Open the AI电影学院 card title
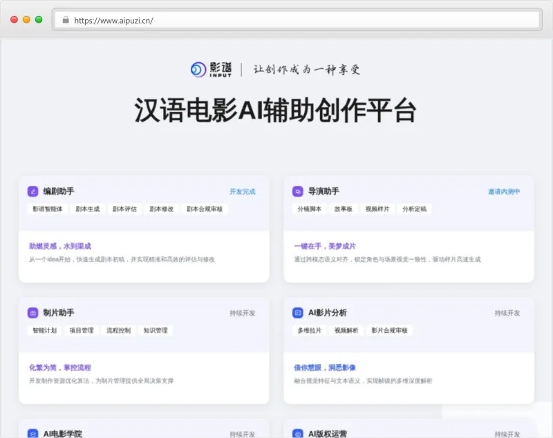Screen dimensions: 553x438 tap(63, 434)
